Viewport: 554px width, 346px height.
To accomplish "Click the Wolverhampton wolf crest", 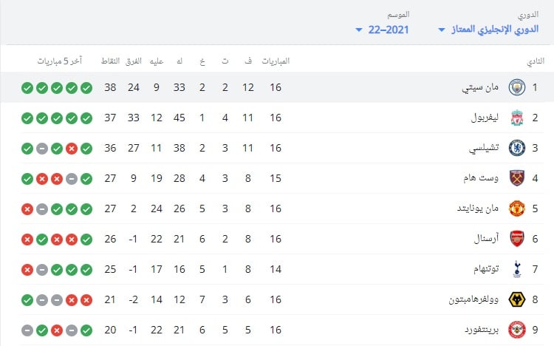I will 517,299.
